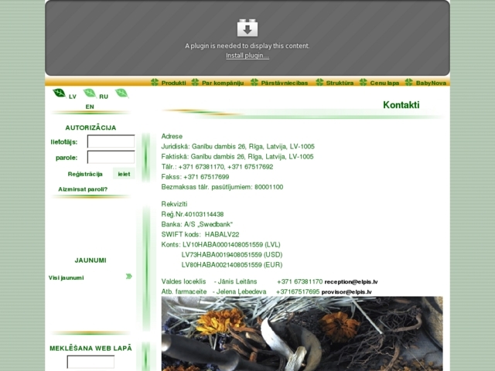Open the Struktūra menu item
The image size is (495, 371).
pyautogui.click(x=340, y=83)
